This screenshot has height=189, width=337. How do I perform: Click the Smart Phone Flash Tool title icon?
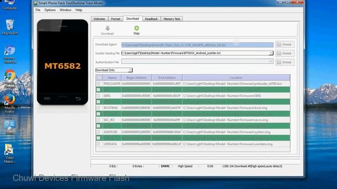(36, 3)
